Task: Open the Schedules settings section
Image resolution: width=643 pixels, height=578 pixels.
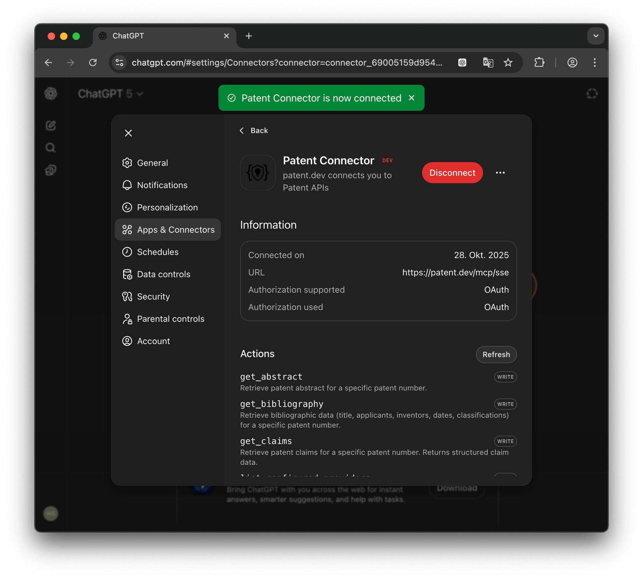Action: 157,252
